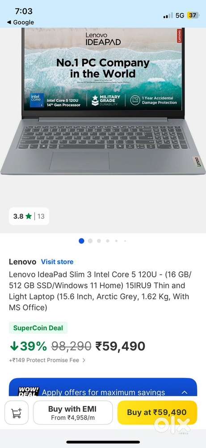Image resolution: width=206 pixels, height=448 pixels.
Task: Expand Protect Promise Fee details chevron
Action: coord(84,360)
